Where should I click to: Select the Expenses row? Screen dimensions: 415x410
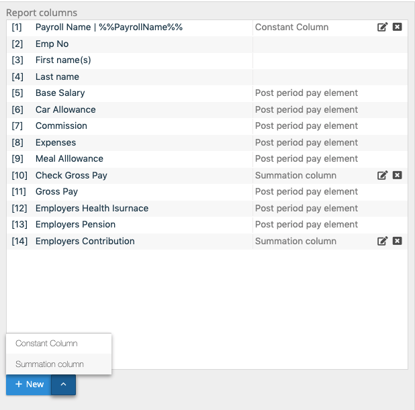[x=55, y=143]
